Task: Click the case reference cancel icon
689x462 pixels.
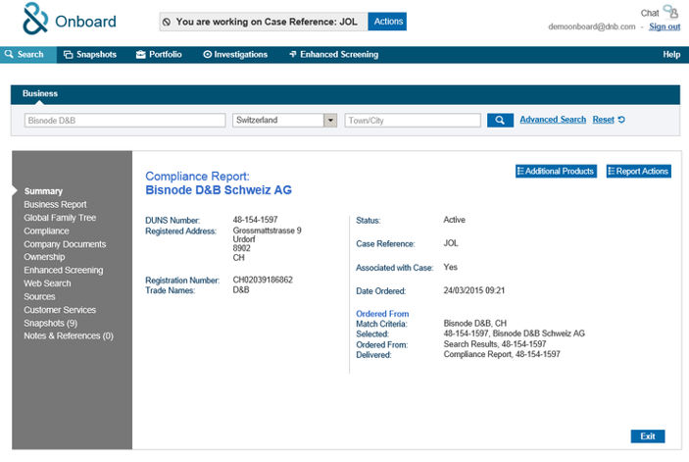Action: [x=167, y=22]
